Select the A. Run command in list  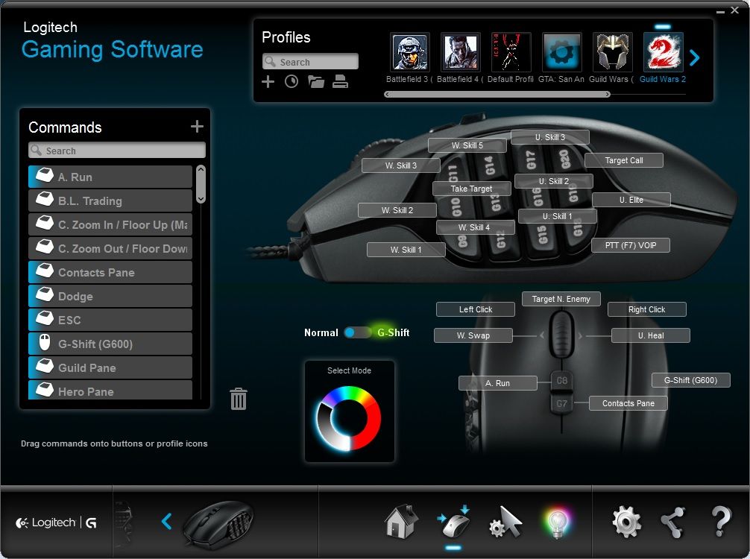tap(110, 177)
